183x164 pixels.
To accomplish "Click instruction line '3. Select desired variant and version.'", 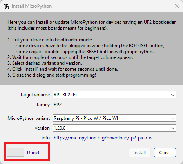I will (45, 63).
